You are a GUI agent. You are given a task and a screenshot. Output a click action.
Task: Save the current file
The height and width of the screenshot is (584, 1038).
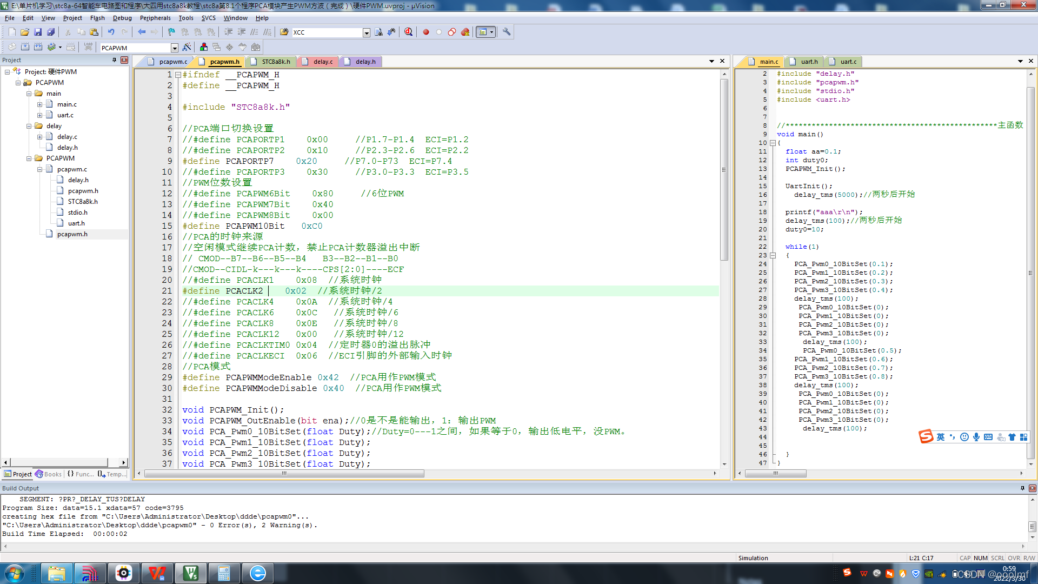click(38, 32)
